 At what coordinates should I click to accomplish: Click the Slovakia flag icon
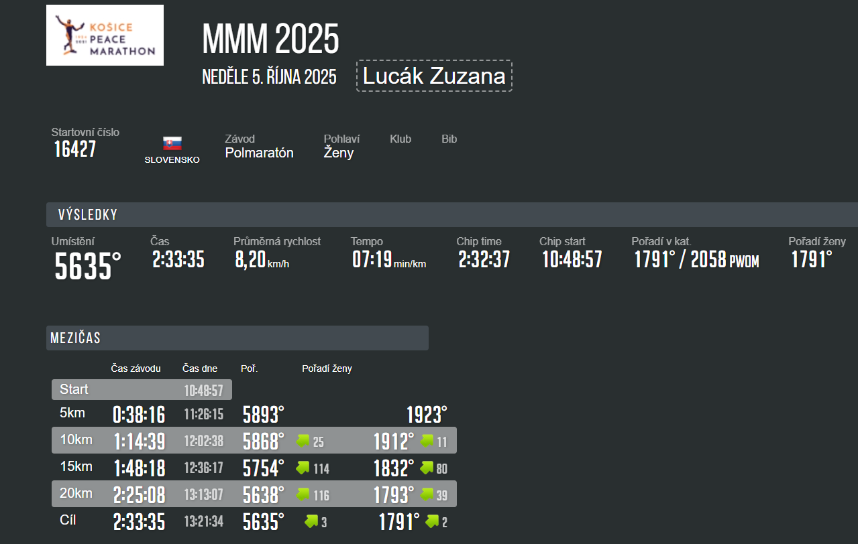point(172,143)
